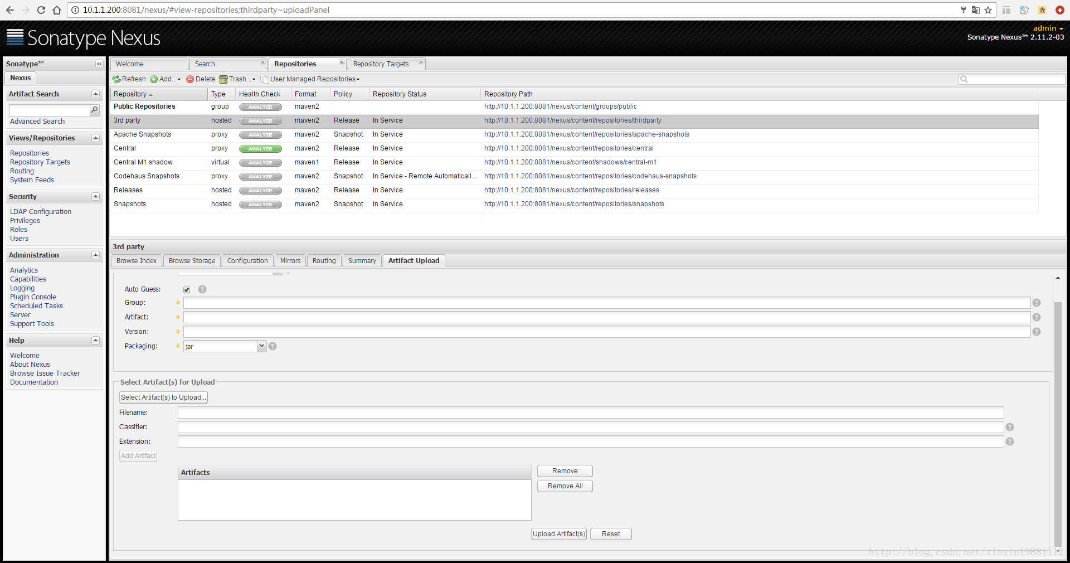Click ANALYZE badge for Releases row
Screen dimensions: 1070x563
(x=260, y=191)
